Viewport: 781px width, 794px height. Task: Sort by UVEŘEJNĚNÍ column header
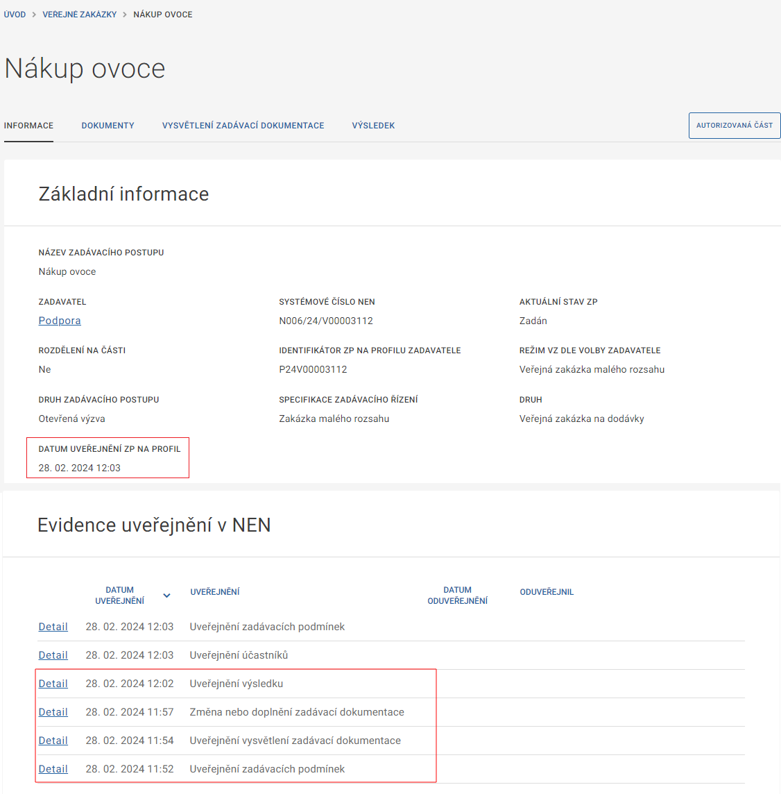coord(215,592)
